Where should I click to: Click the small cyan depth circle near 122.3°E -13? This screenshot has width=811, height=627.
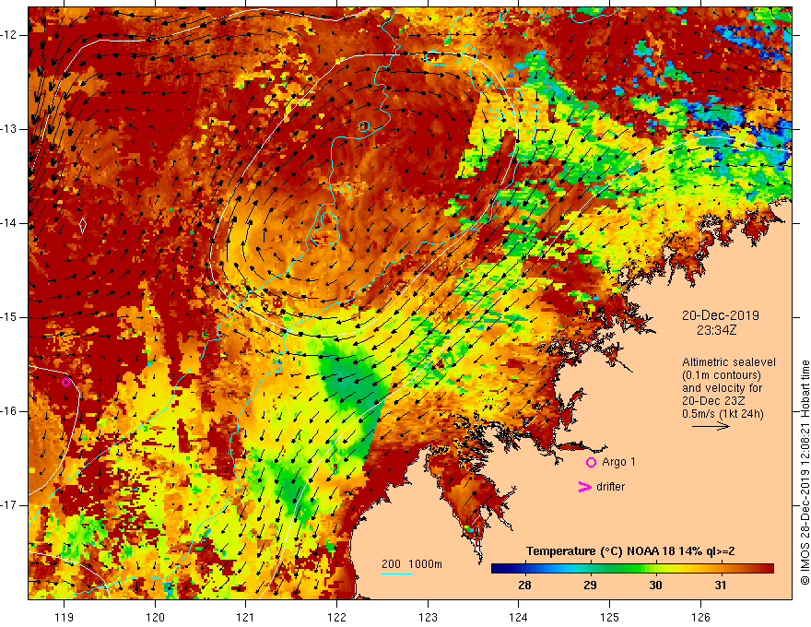[364, 125]
